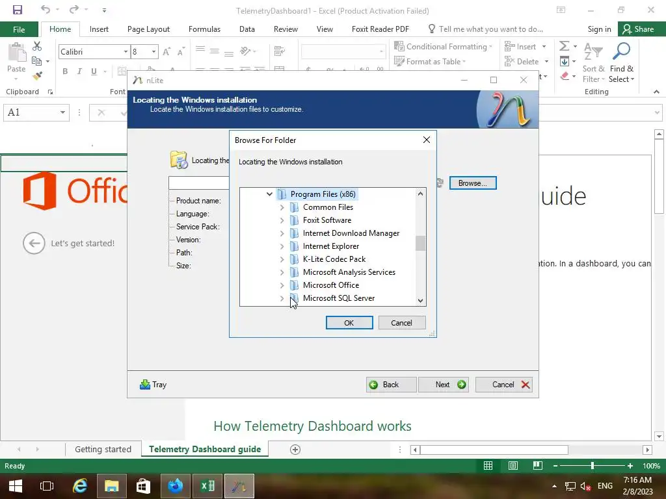Add a new sheet with plus button
The image size is (666, 499).
(x=295, y=450)
